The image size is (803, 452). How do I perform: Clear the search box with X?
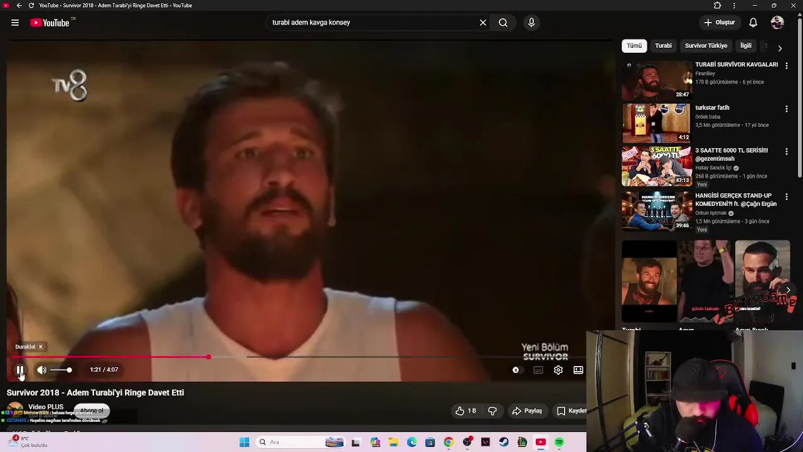483,23
